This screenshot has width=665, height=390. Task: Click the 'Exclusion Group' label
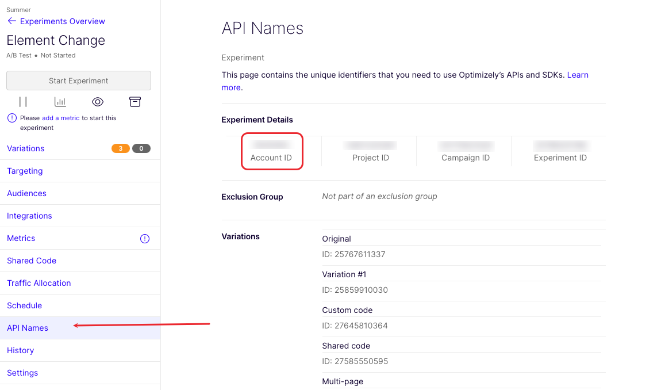pos(252,197)
